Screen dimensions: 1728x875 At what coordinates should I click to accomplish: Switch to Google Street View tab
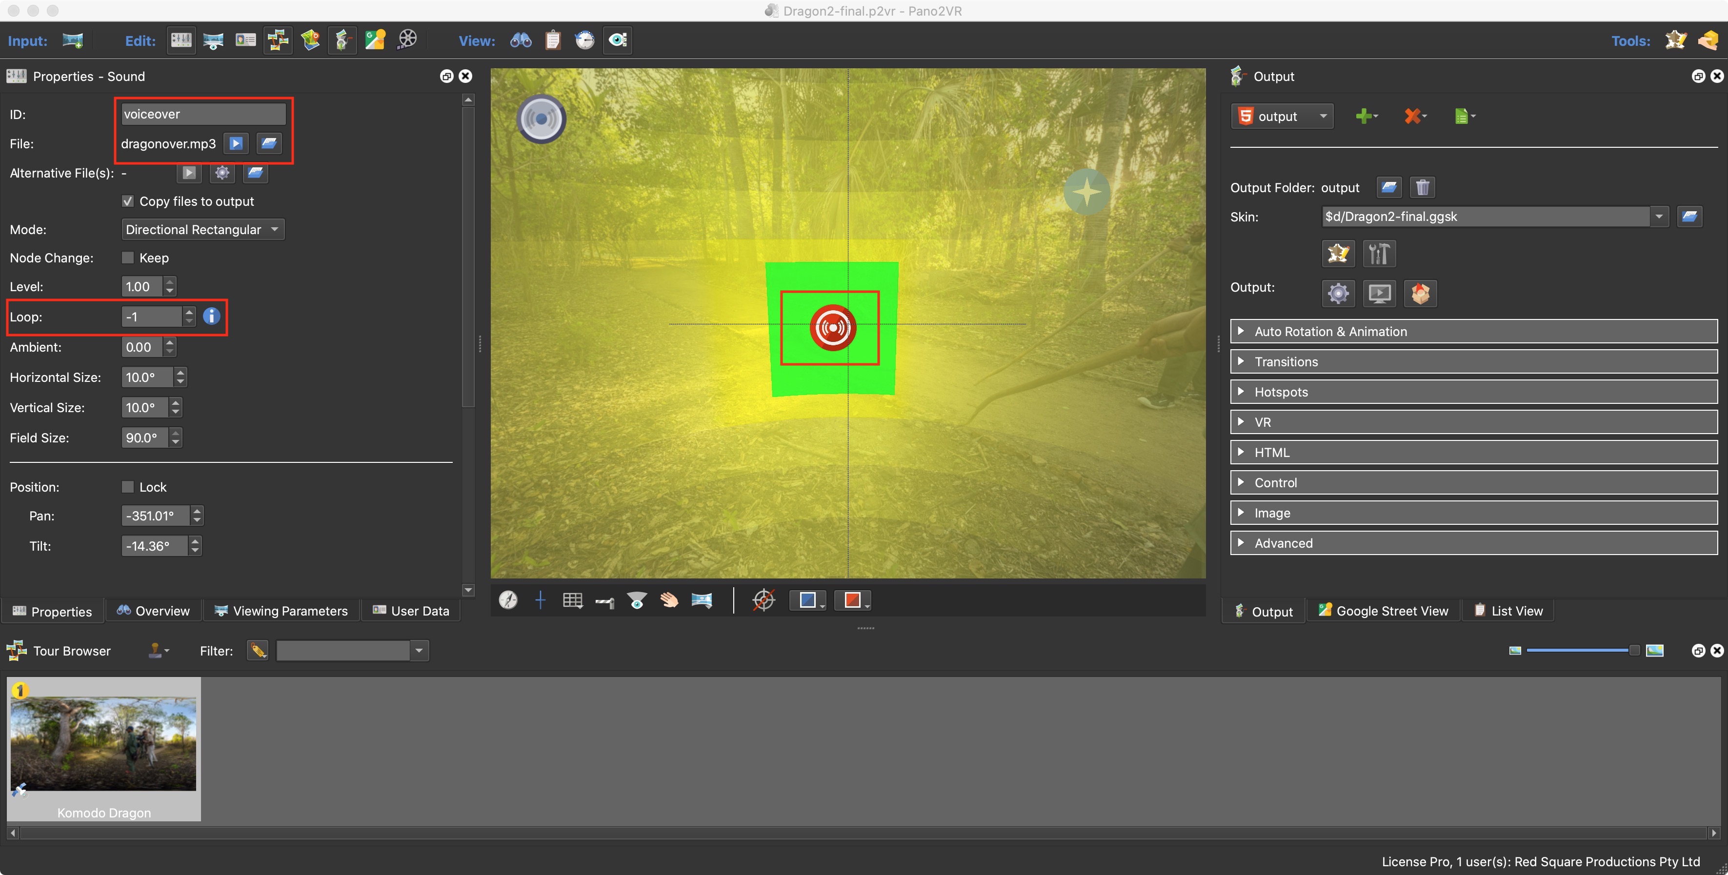click(1383, 611)
